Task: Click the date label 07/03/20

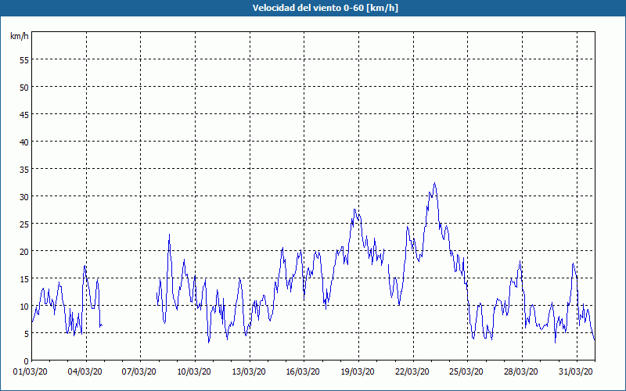Action: [139, 372]
